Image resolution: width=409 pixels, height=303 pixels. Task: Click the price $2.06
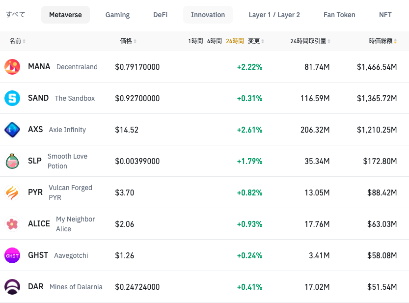point(125,224)
